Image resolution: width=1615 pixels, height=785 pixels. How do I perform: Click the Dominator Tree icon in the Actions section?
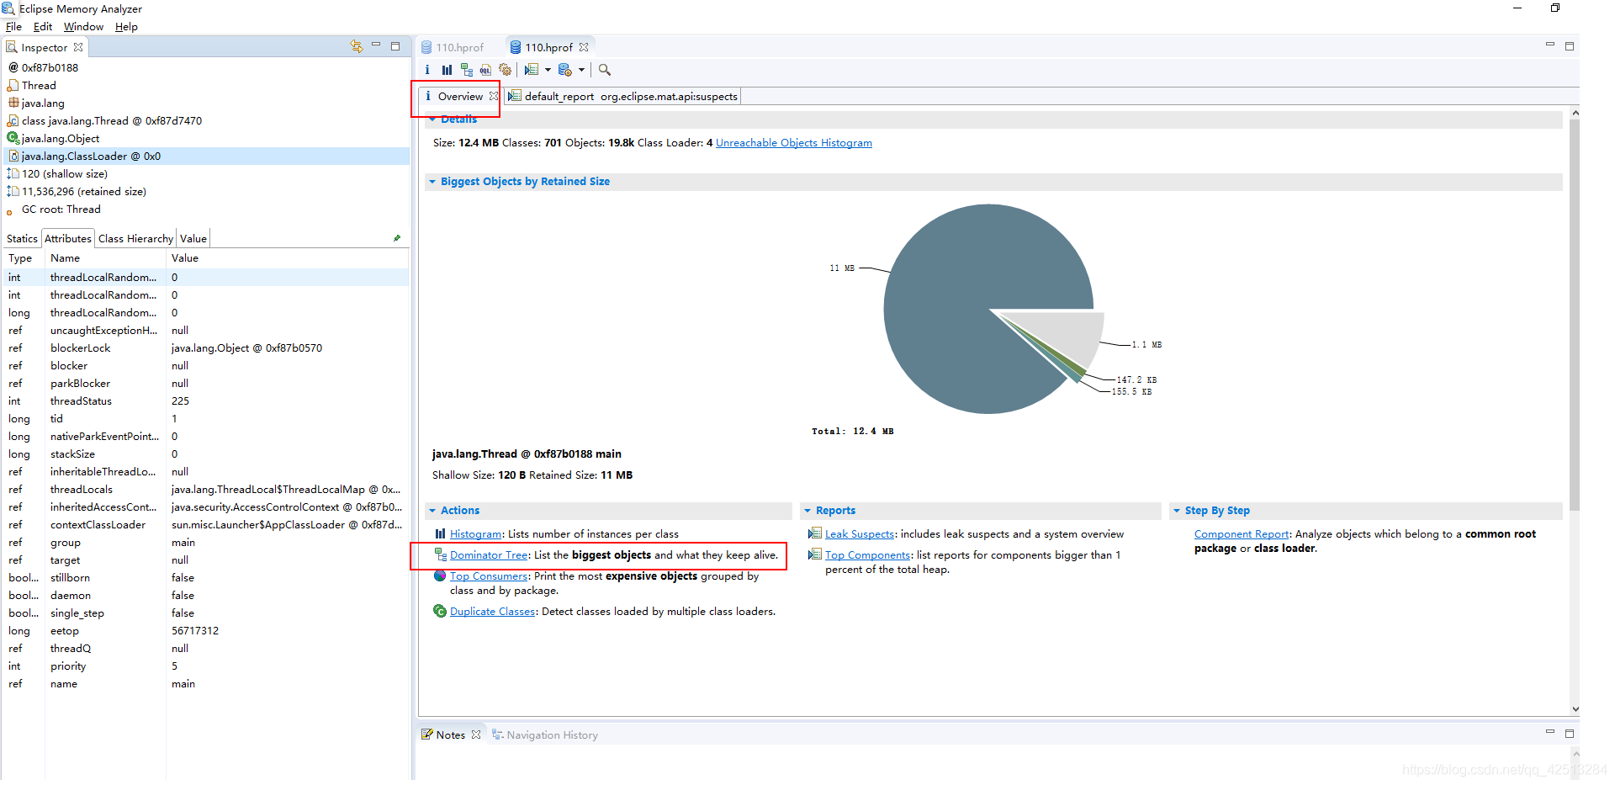point(440,554)
